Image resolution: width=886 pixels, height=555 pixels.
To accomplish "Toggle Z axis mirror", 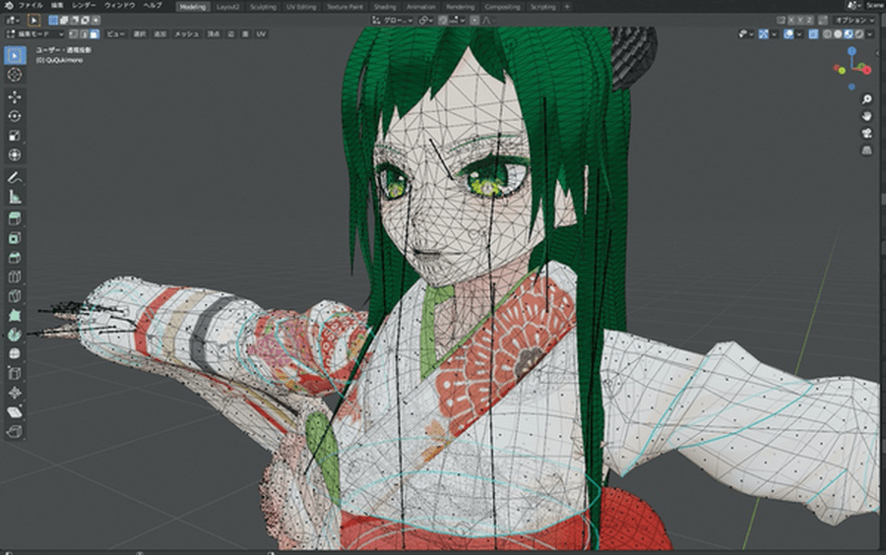I will coord(809,20).
